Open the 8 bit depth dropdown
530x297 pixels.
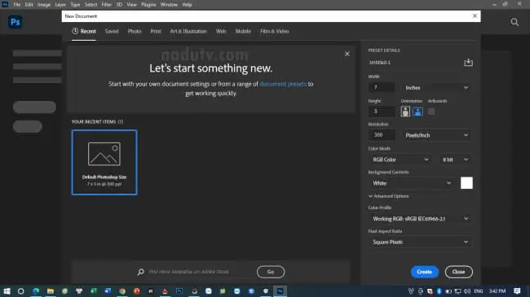pos(455,159)
